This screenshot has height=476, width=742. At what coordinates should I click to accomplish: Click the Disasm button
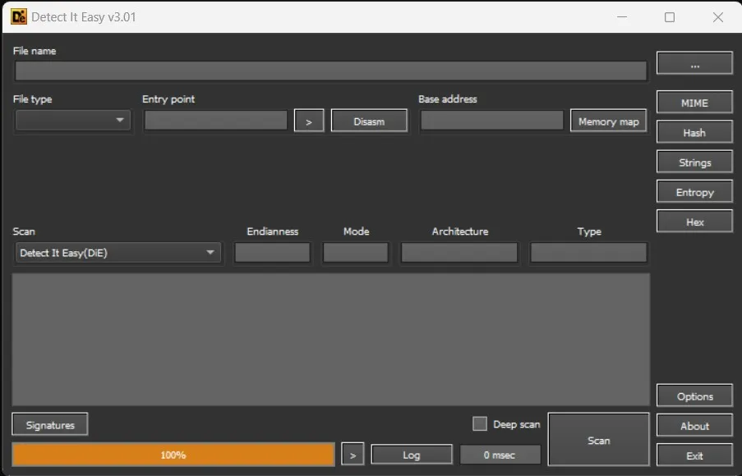click(369, 121)
